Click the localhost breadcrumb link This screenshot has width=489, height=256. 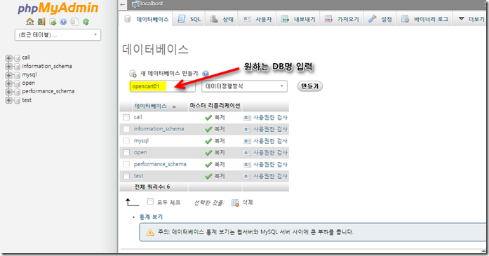tap(152, 4)
